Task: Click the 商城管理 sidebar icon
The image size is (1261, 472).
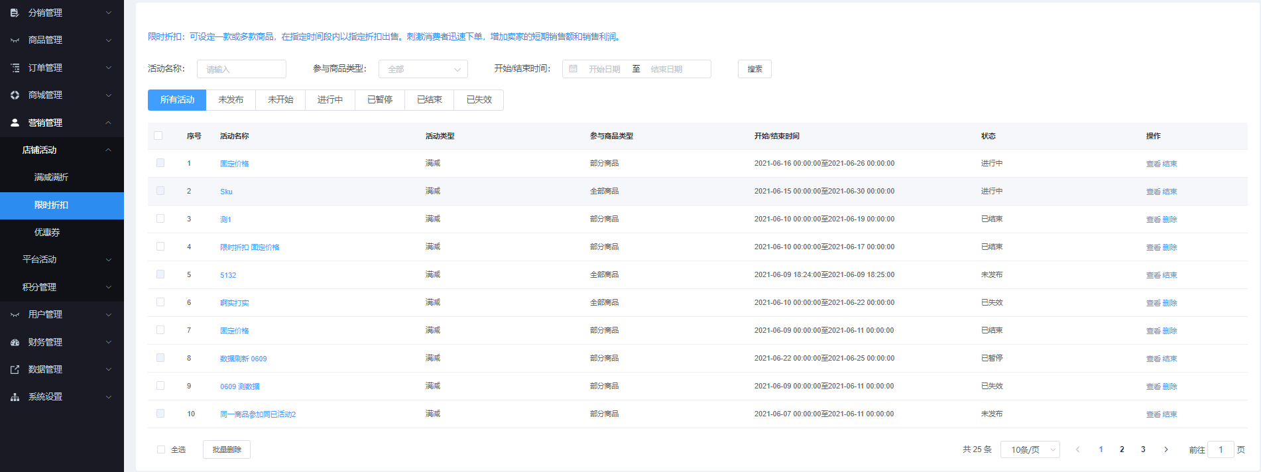Action: [15, 95]
